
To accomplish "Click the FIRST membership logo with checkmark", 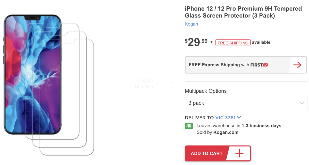I will tap(259, 65).
